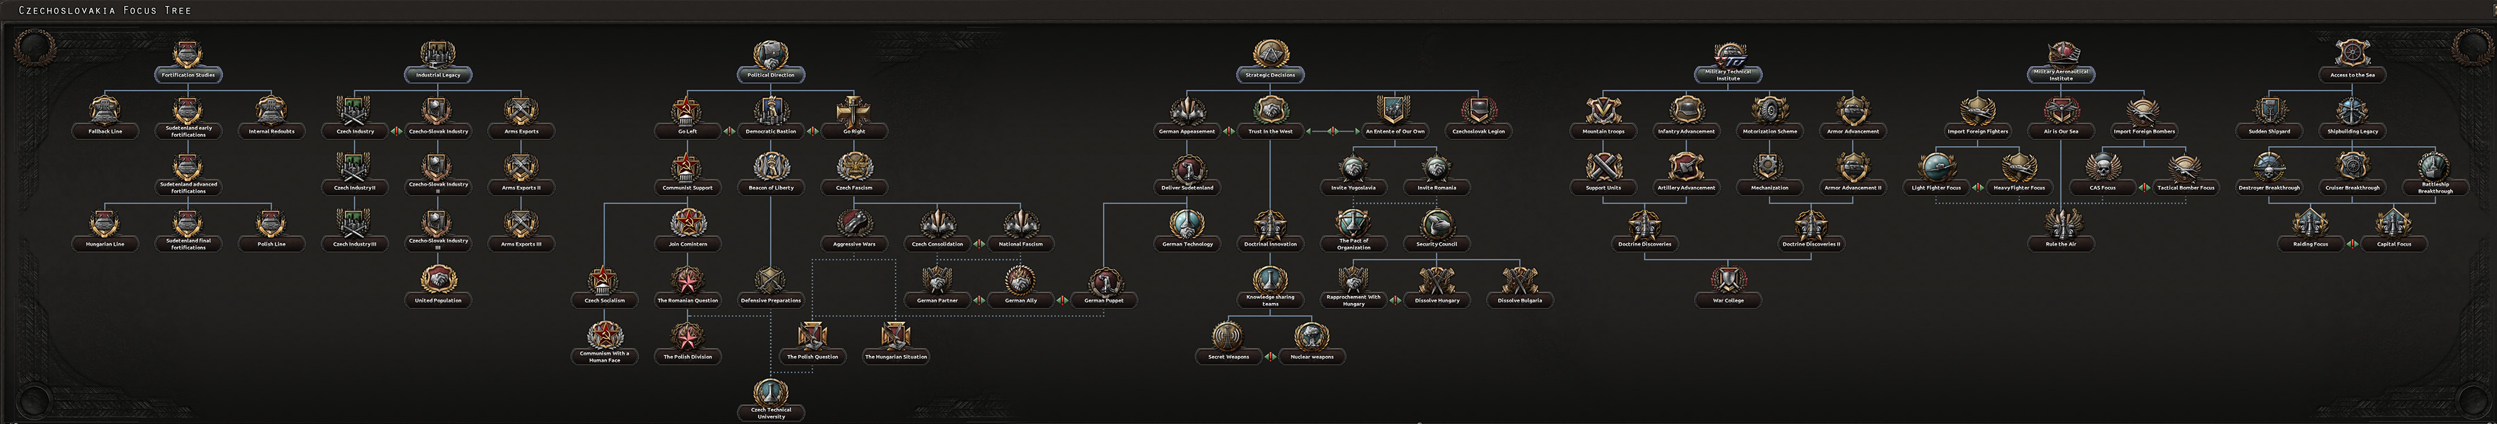Pick the Security Council focus icon

click(1437, 223)
